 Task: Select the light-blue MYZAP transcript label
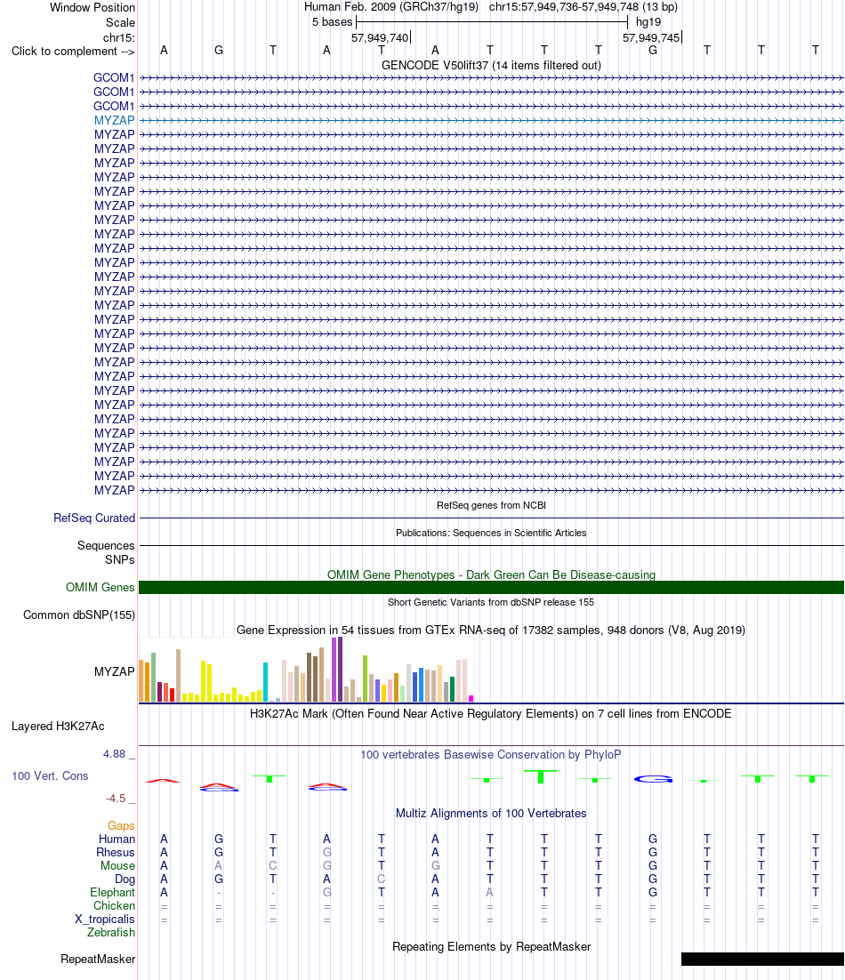click(115, 120)
